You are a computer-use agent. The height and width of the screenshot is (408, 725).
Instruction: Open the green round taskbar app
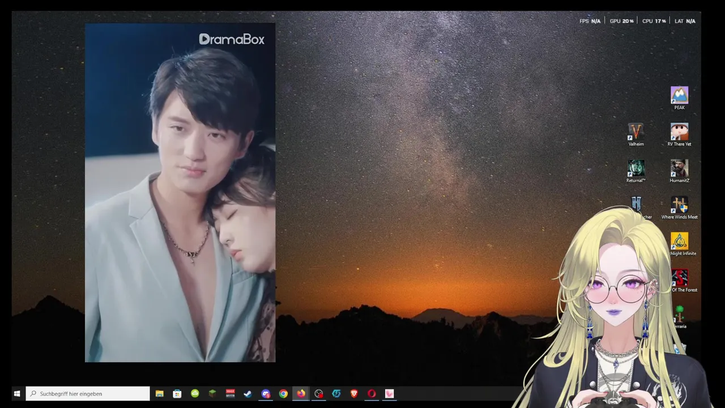click(195, 393)
